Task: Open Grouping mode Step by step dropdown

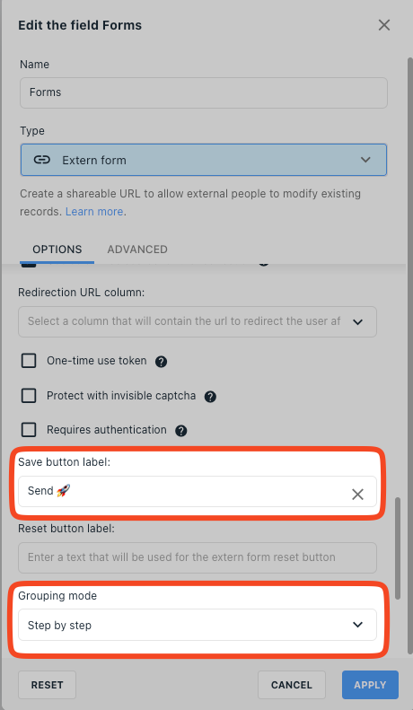Action: (198, 625)
